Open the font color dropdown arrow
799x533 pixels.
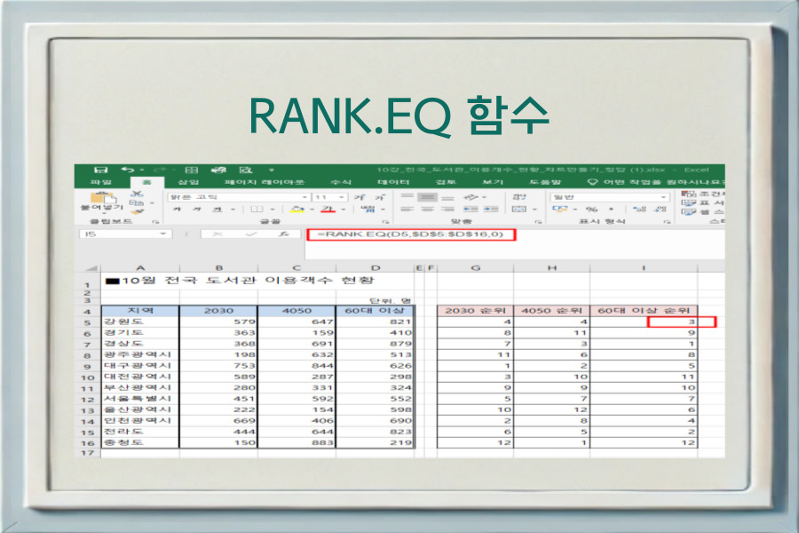tap(343, 209)
